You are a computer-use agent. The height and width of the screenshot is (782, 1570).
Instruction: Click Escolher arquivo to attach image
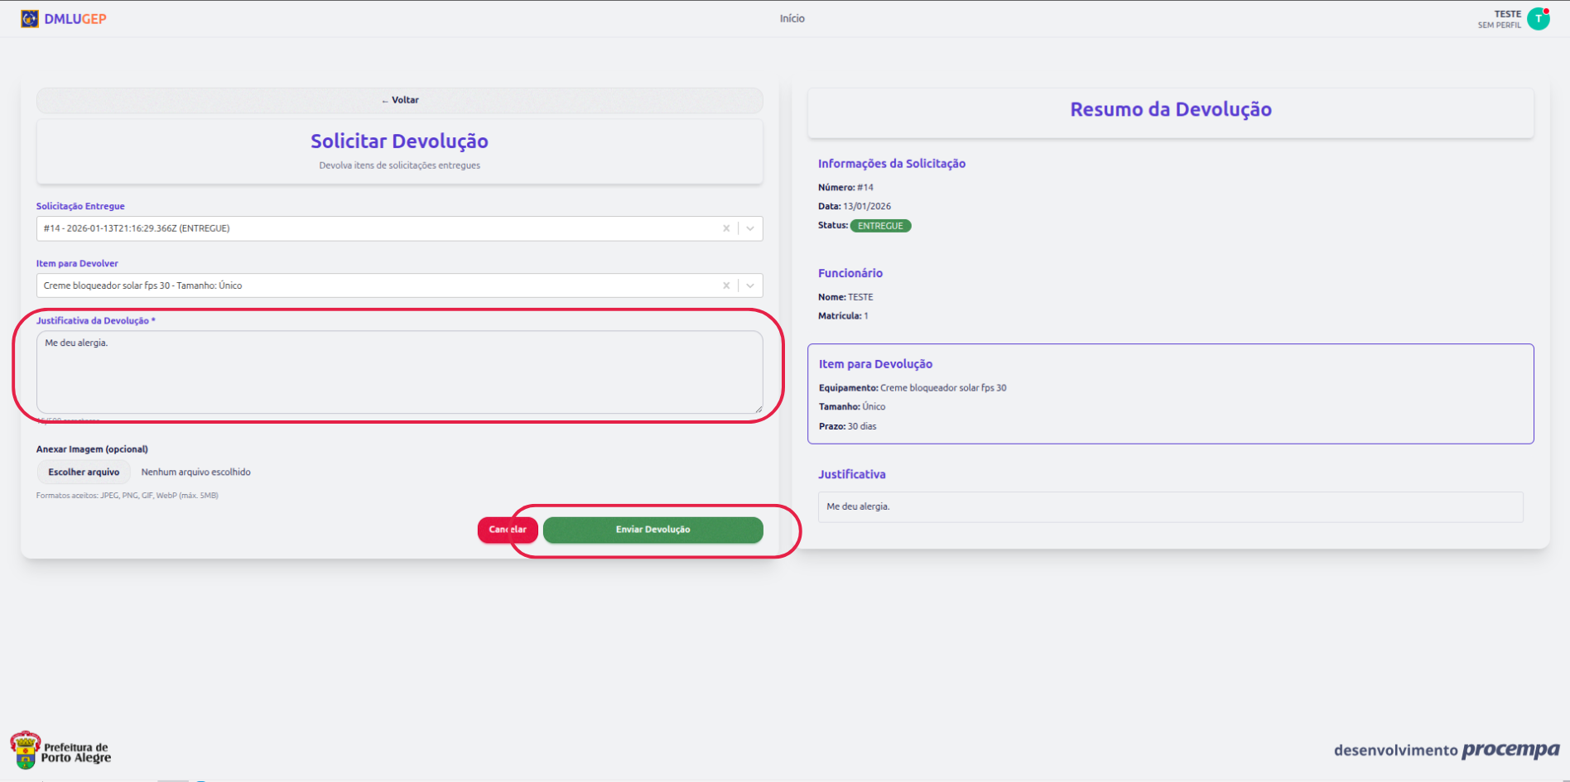tap(84, 473)
